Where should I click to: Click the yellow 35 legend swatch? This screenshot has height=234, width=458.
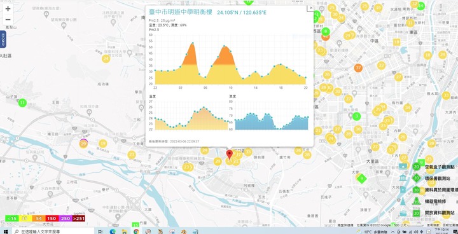click(25, 218)
